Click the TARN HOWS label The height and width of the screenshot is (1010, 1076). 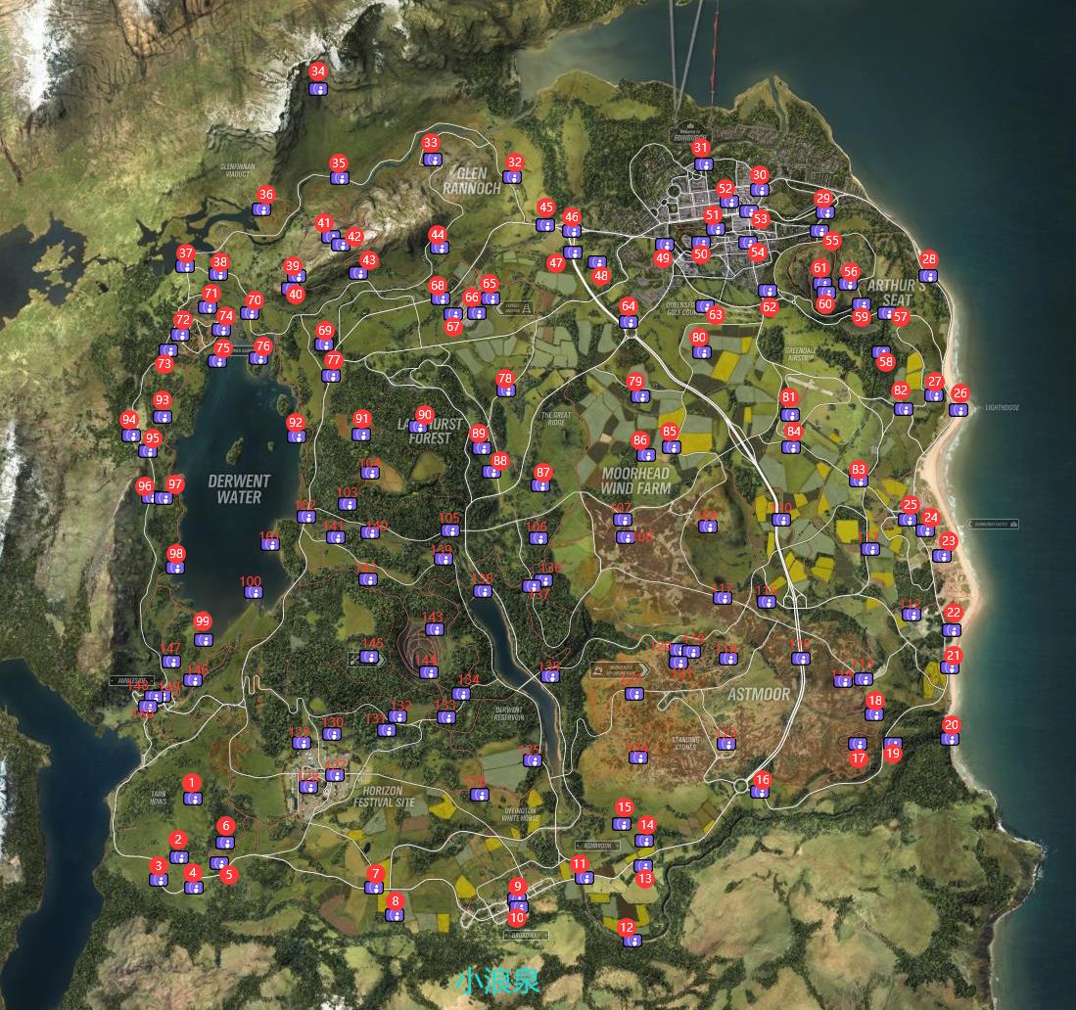click(159, 798)
